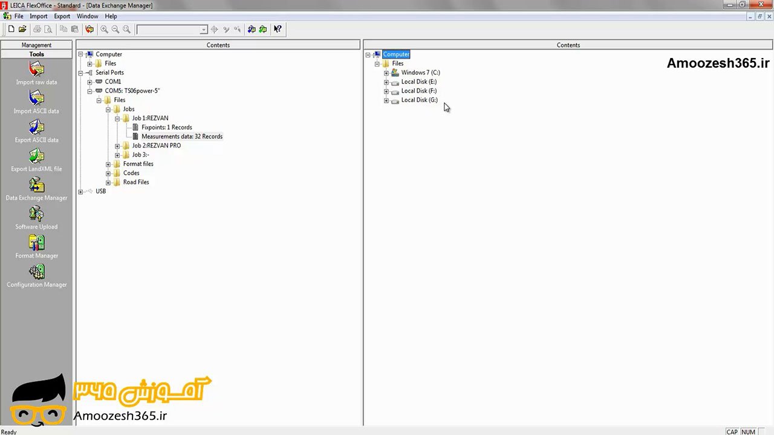Screen dimensions: 774x435
Task: Open the Help menu
Action: click(x=111, y=16)
